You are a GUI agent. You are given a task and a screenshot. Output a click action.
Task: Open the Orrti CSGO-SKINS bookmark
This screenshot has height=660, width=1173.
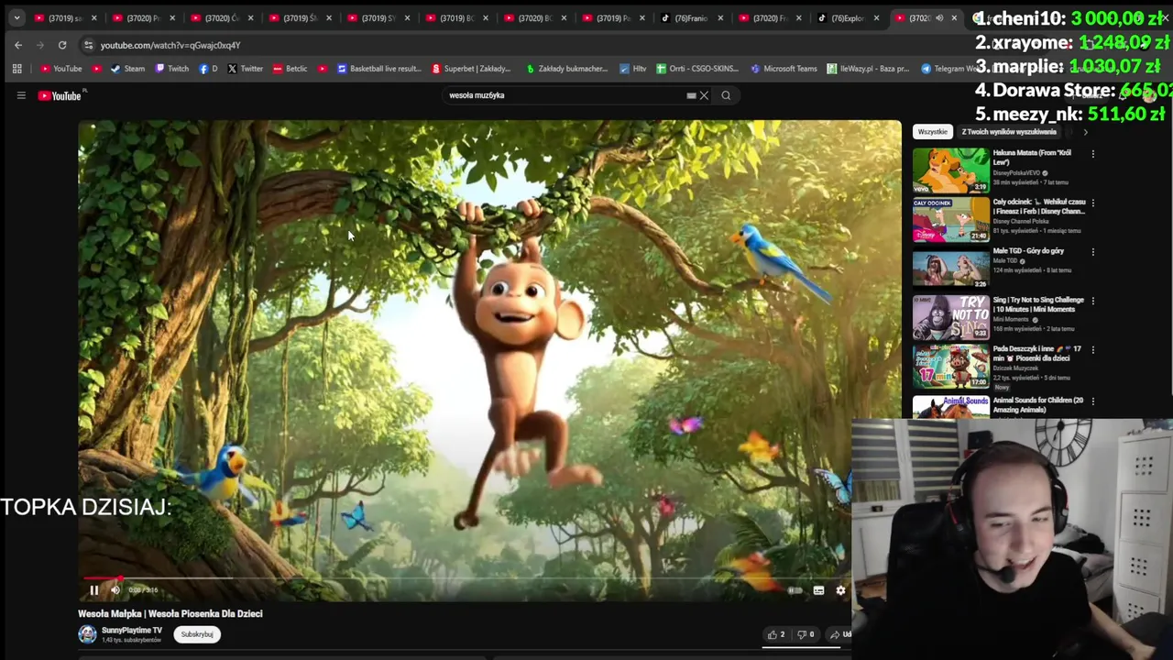pos(697,69)
